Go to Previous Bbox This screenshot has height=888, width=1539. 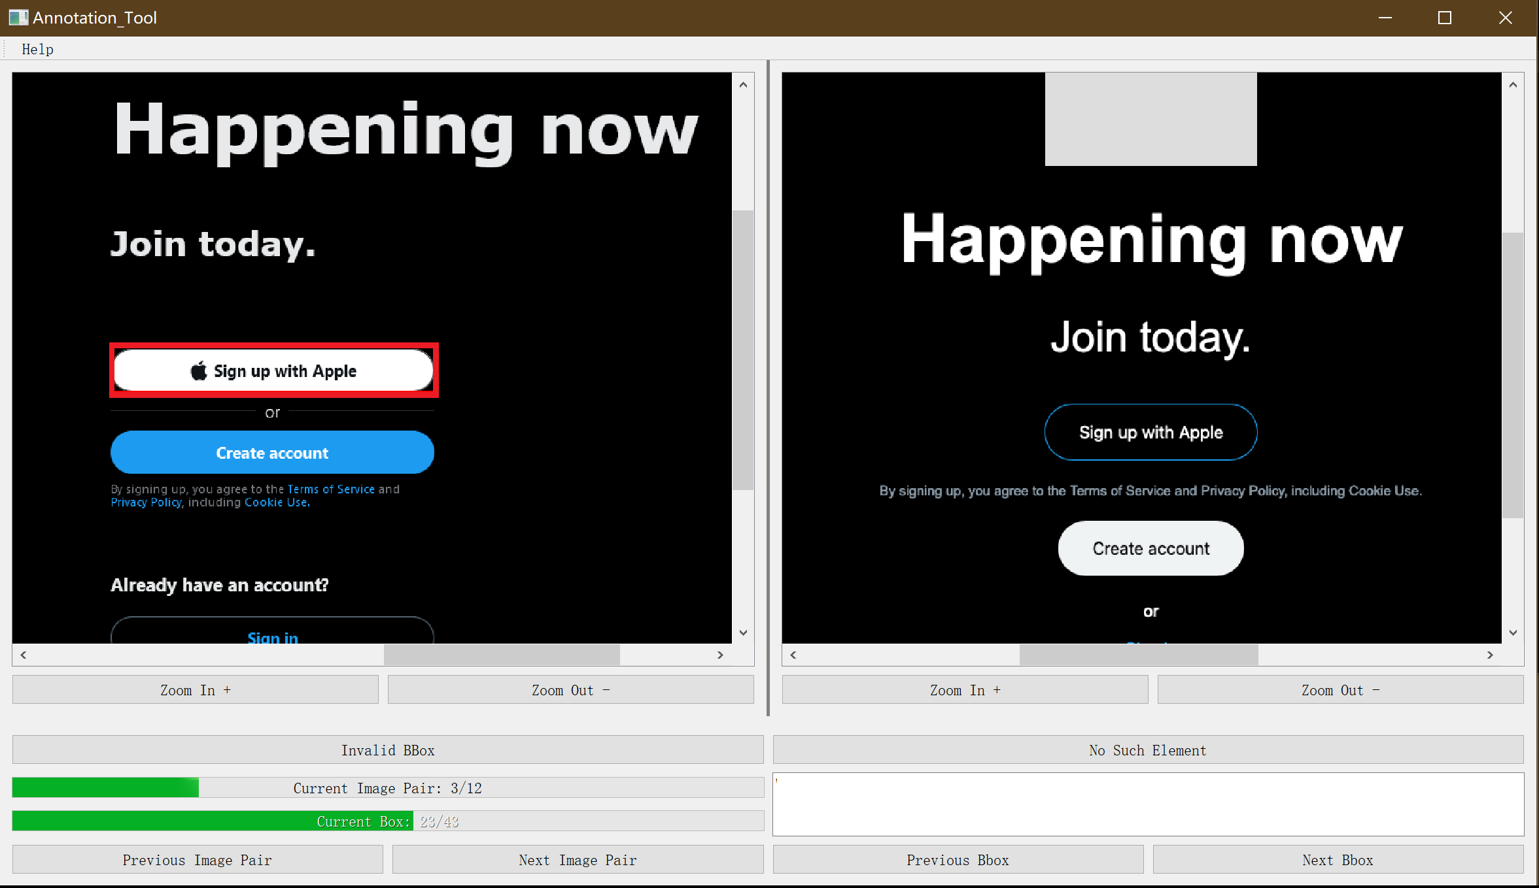pos(958,860)
